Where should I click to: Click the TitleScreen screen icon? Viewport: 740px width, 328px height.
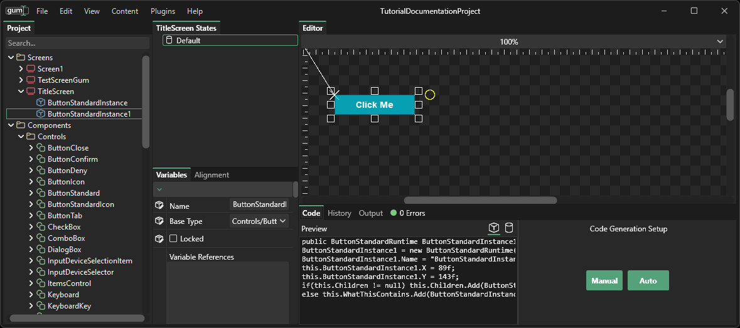pos(31,92)
